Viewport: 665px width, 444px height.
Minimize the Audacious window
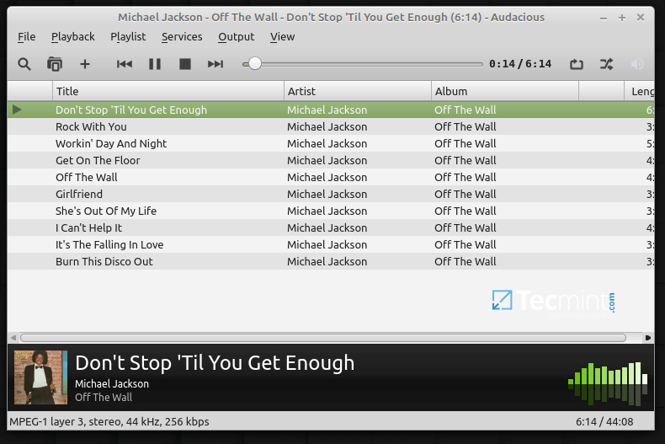tap(604, 18)
